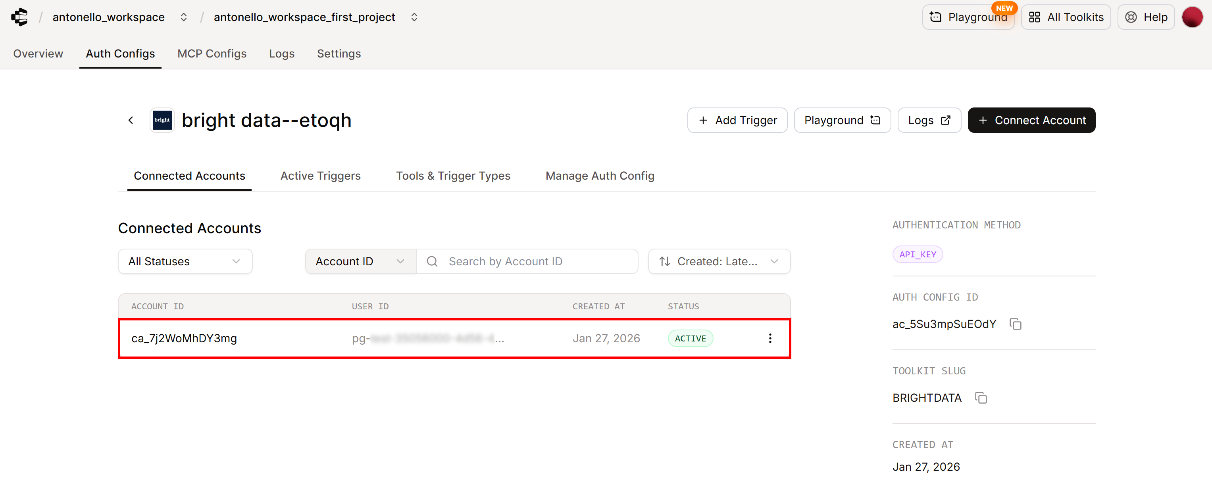The height and width of the screenshot is (485, 1212).
Task: Click the profile avatar
Action: tap(1193, 17)
